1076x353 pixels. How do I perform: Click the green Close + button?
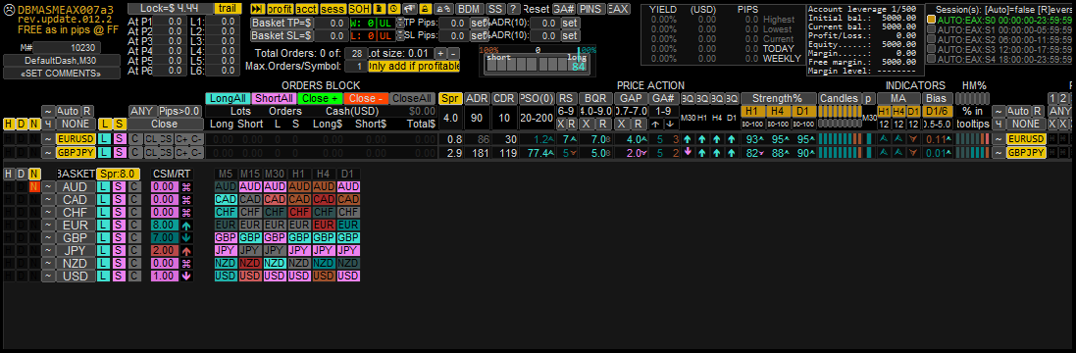(321, 99)
